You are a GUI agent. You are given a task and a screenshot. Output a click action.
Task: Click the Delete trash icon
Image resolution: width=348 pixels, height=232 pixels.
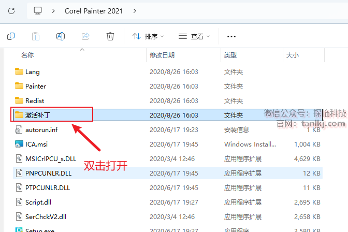[x=110, y=36]
